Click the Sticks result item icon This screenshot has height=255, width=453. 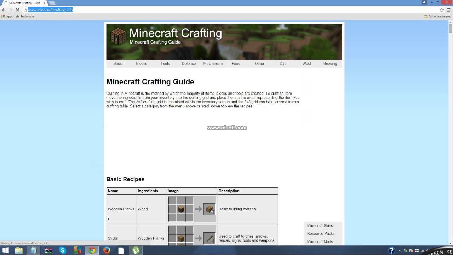point(209,238)
